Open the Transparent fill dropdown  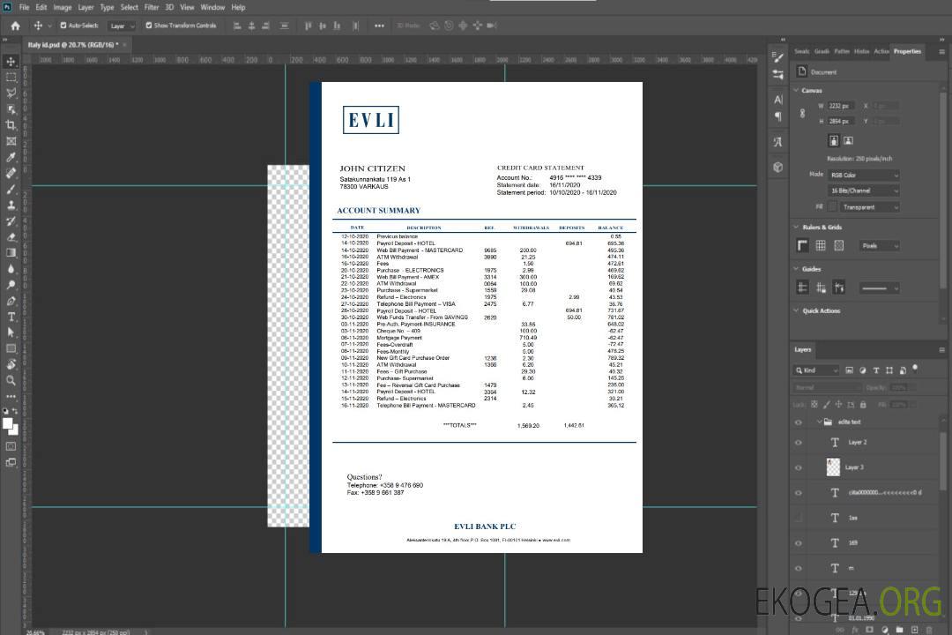click(x=869, y=207)
